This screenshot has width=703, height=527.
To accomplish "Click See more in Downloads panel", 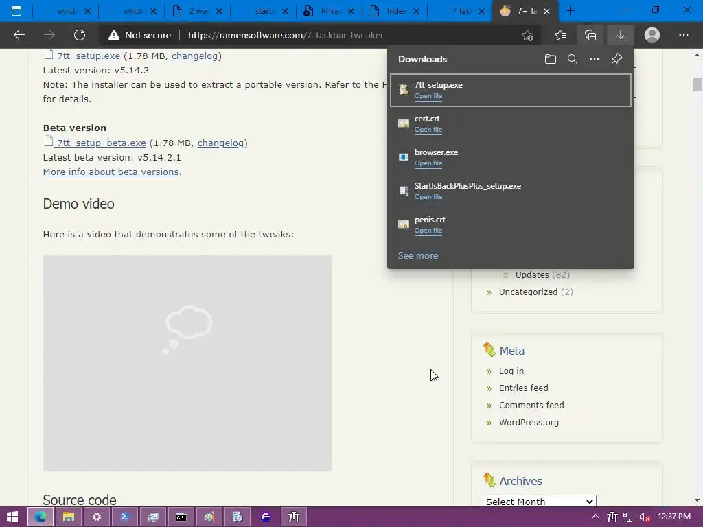I will click(418, 255).
